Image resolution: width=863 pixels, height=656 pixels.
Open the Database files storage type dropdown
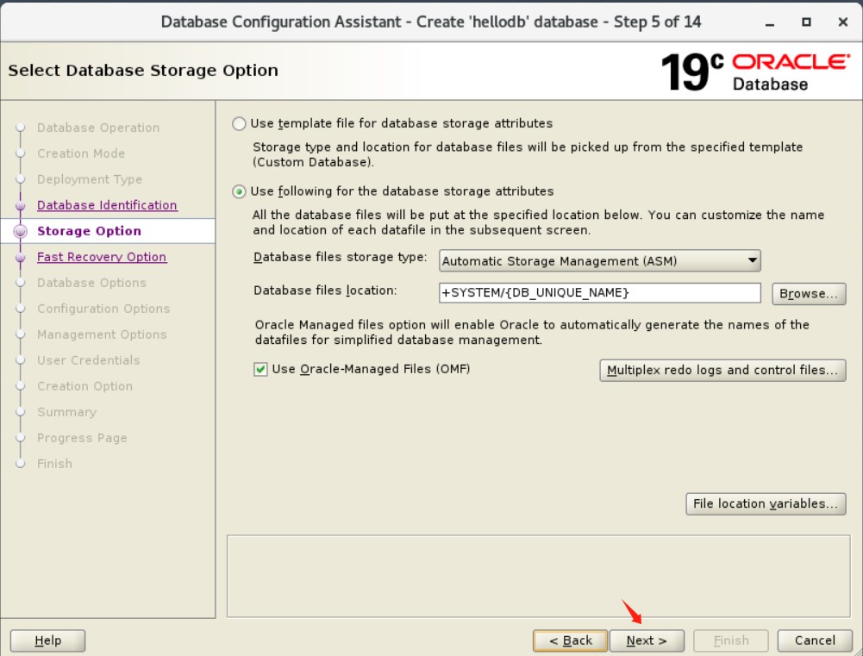click(x=600, y=261)
